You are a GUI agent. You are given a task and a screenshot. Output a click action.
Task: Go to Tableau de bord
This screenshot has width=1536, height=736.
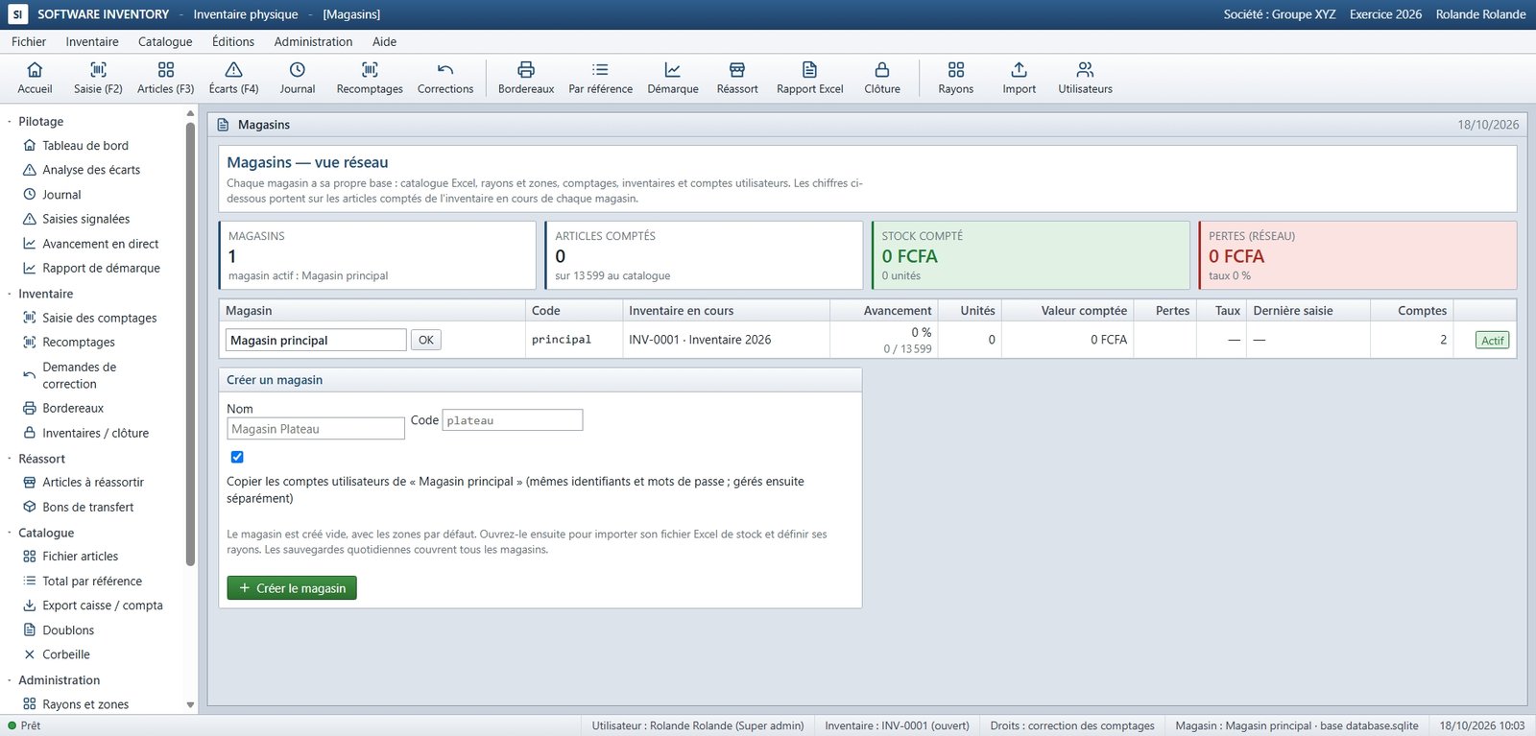point(85,146)
